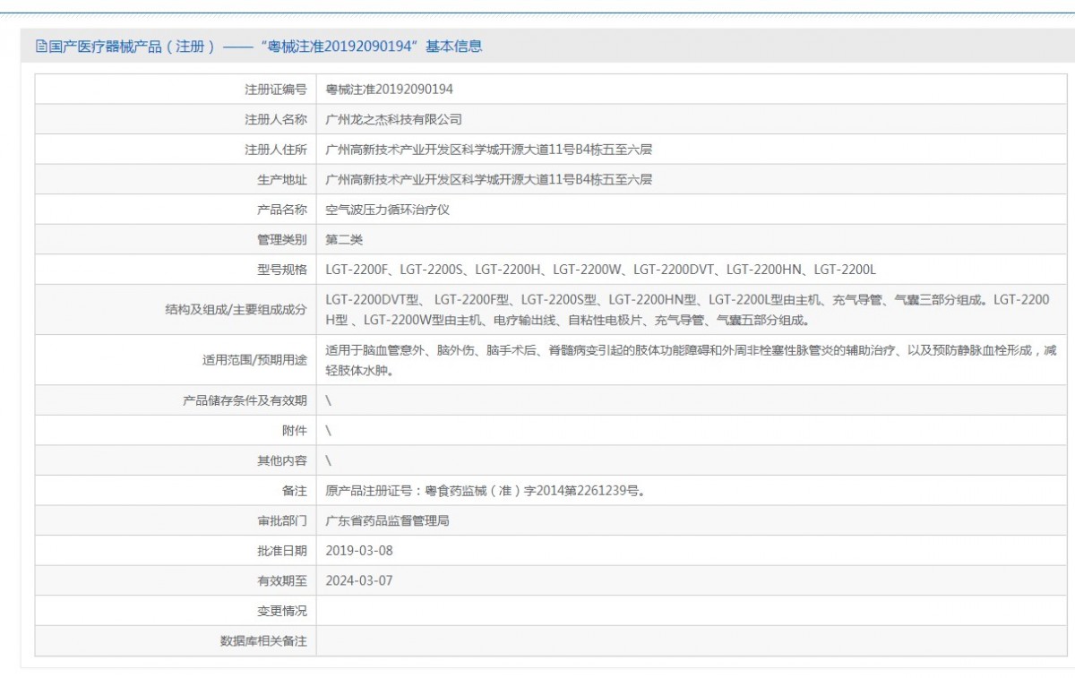
Task: Click the label 批准日期
Action: (282, 551)
